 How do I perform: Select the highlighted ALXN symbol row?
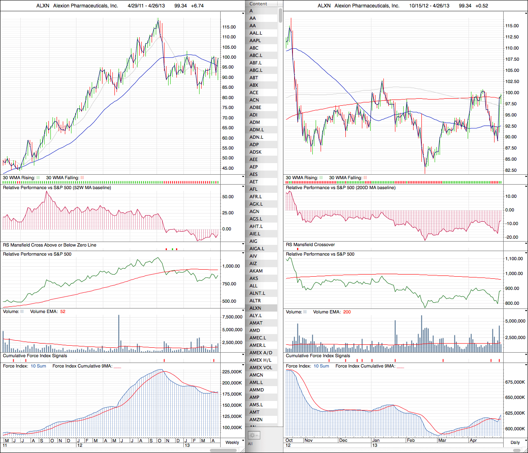255,308
